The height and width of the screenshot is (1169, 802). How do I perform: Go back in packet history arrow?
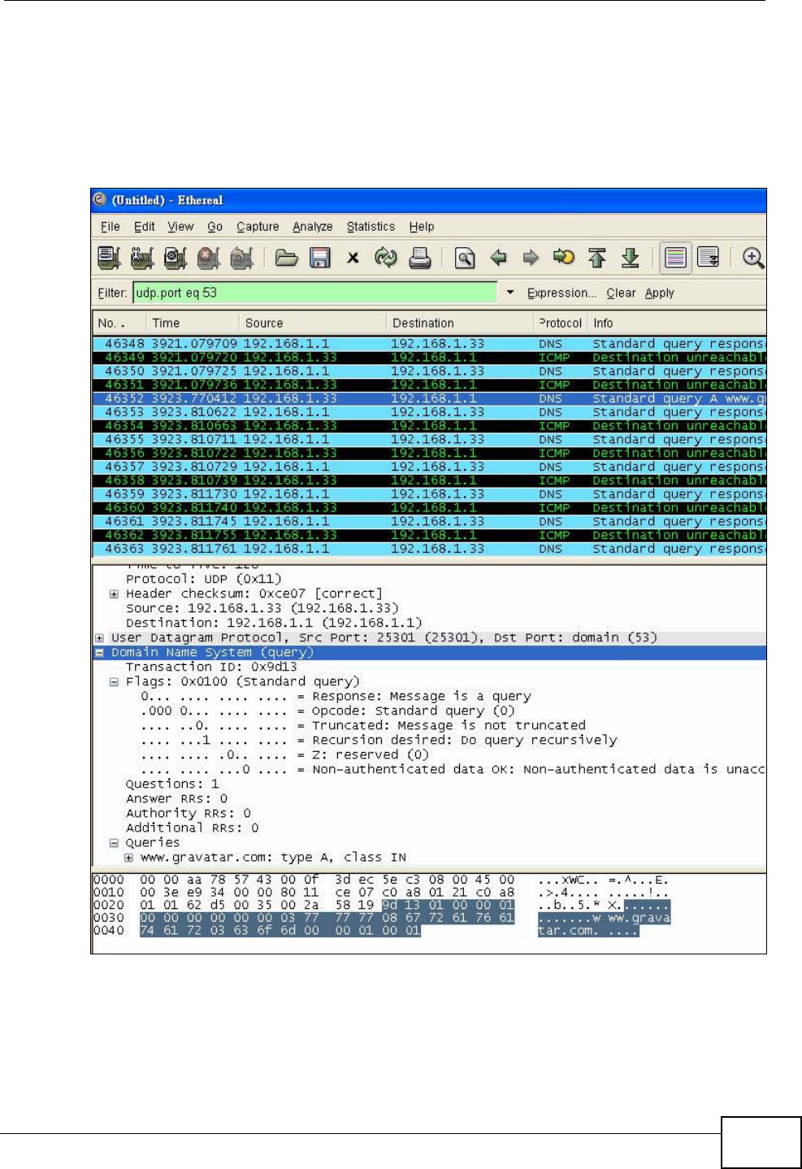pos(498,259)
